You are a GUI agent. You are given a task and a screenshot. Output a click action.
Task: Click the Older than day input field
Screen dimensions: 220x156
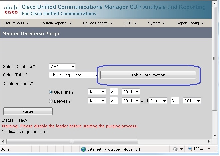click(114, 92)
